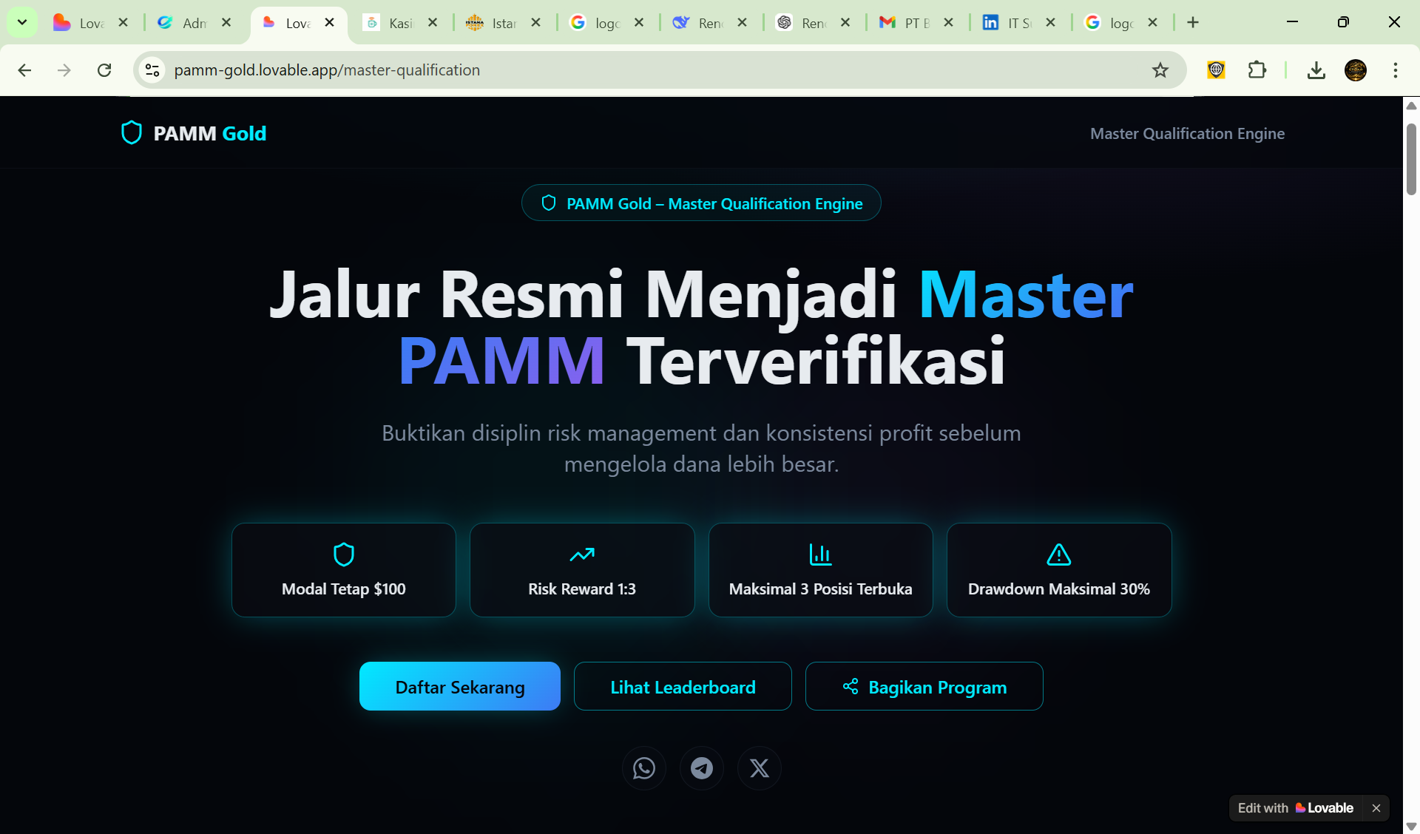
Task: Click the Modal Tetap $100 card
Action: (344, 570)
